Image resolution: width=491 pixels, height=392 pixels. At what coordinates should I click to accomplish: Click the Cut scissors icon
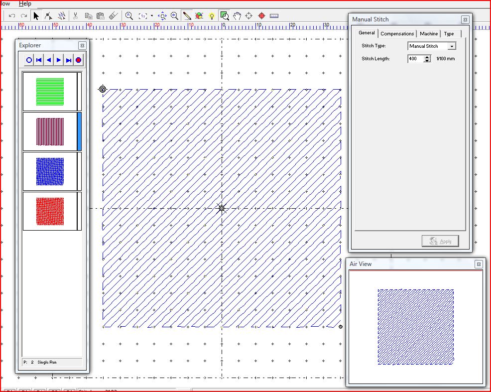point(75,15)
